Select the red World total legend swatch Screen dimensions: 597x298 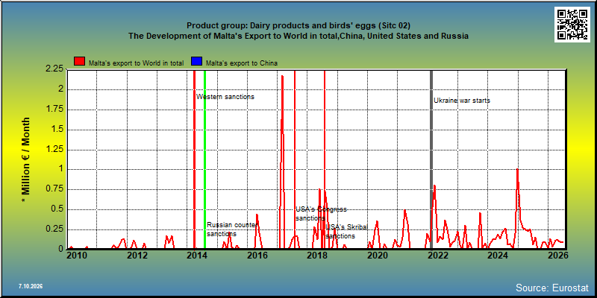[80, 62]
